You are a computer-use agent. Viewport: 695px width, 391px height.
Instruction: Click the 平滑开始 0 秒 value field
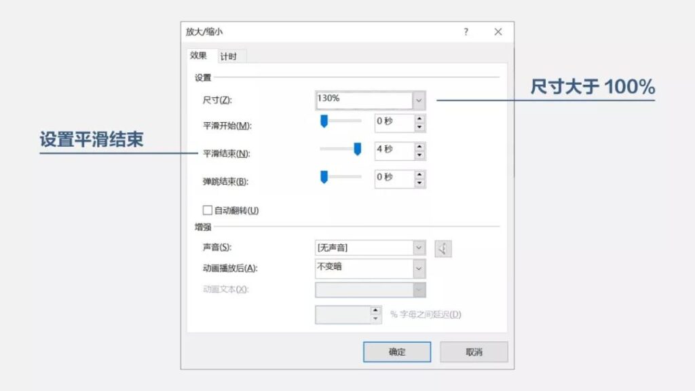(x=394, y=123)
